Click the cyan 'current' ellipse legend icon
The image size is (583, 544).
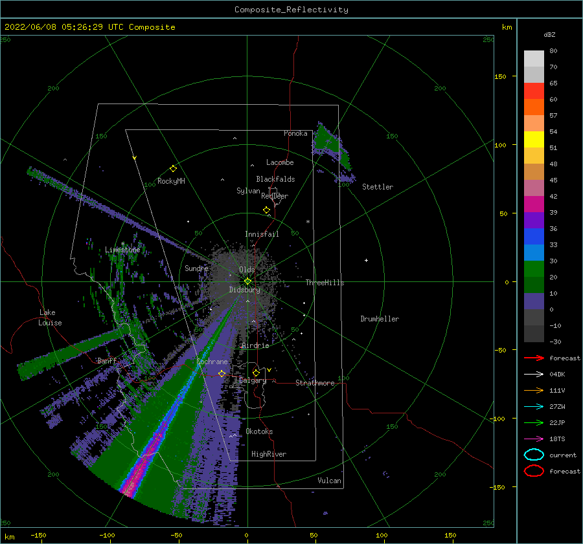pos(534,455)
